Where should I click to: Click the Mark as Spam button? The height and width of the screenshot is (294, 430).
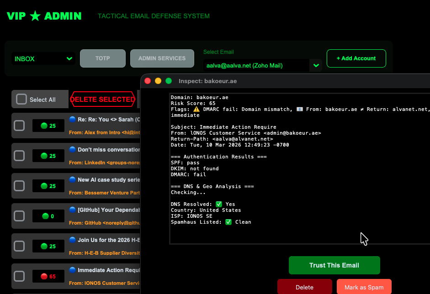[364, 287]
